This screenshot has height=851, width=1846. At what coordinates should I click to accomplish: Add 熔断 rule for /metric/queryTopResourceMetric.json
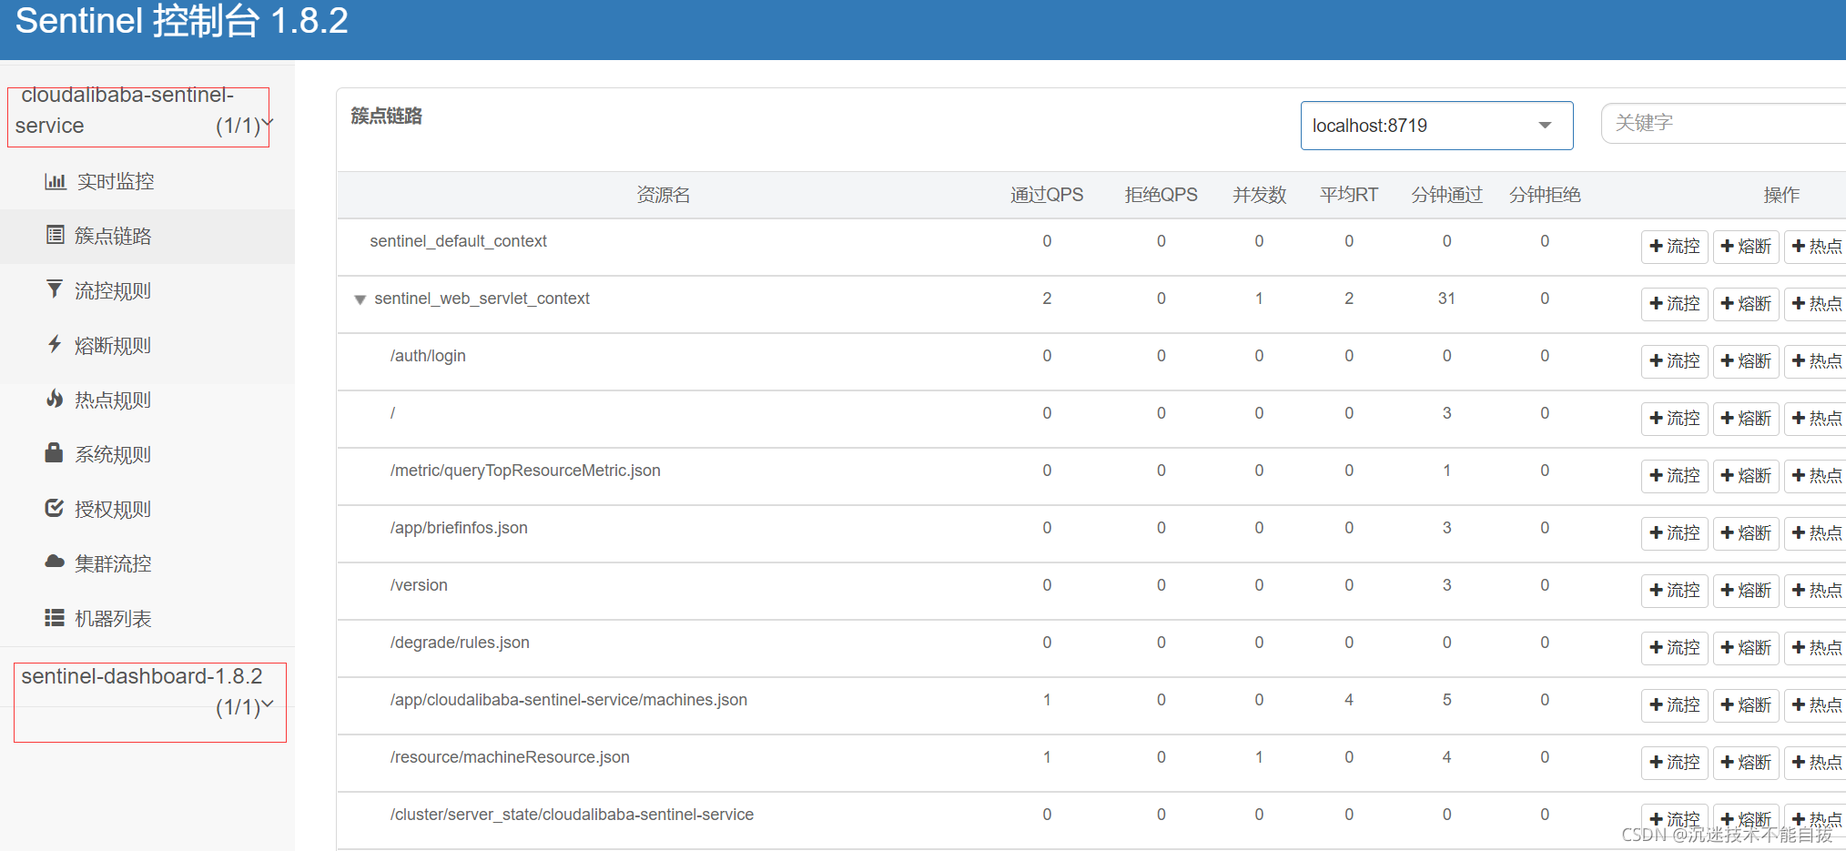coord(1745,476)
